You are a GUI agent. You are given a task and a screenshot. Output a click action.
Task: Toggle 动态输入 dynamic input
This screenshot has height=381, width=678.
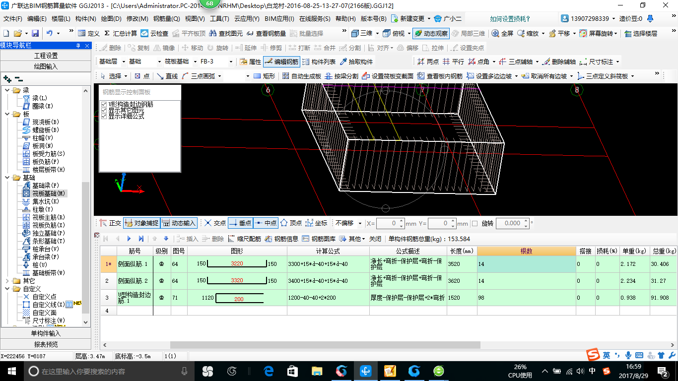[x=179, y=223]
